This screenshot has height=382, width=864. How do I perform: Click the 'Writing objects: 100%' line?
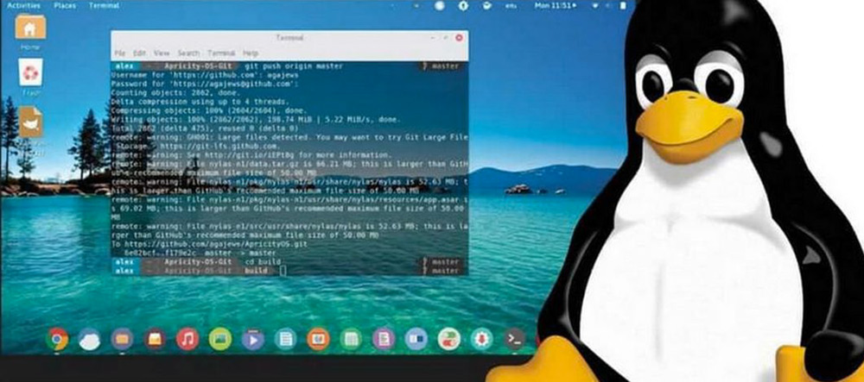tap(256, 119)
